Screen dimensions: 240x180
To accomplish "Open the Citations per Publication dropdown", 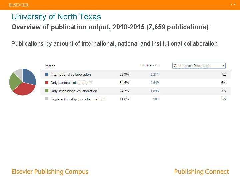I will click(199, 66).
